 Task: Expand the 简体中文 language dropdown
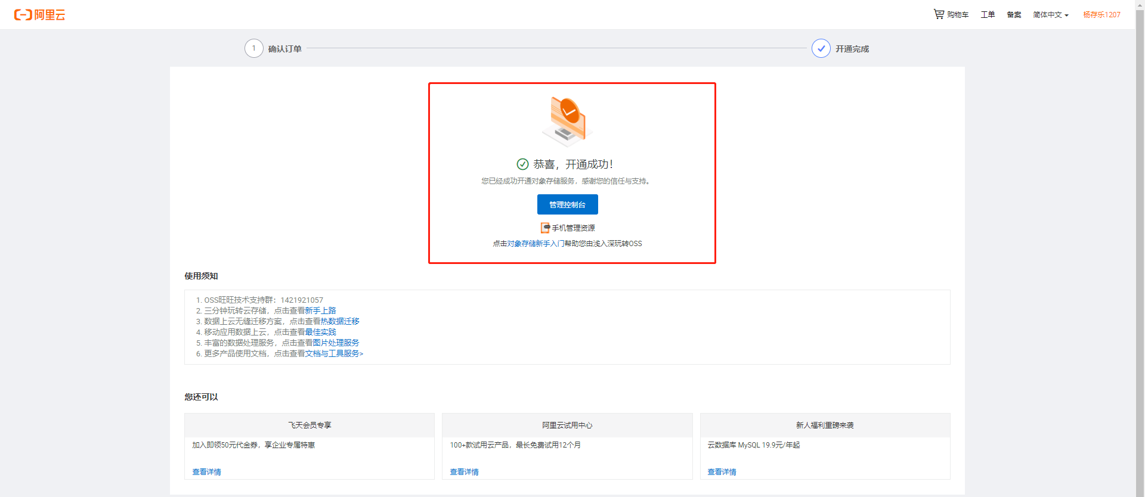(x=1051, y=15)
